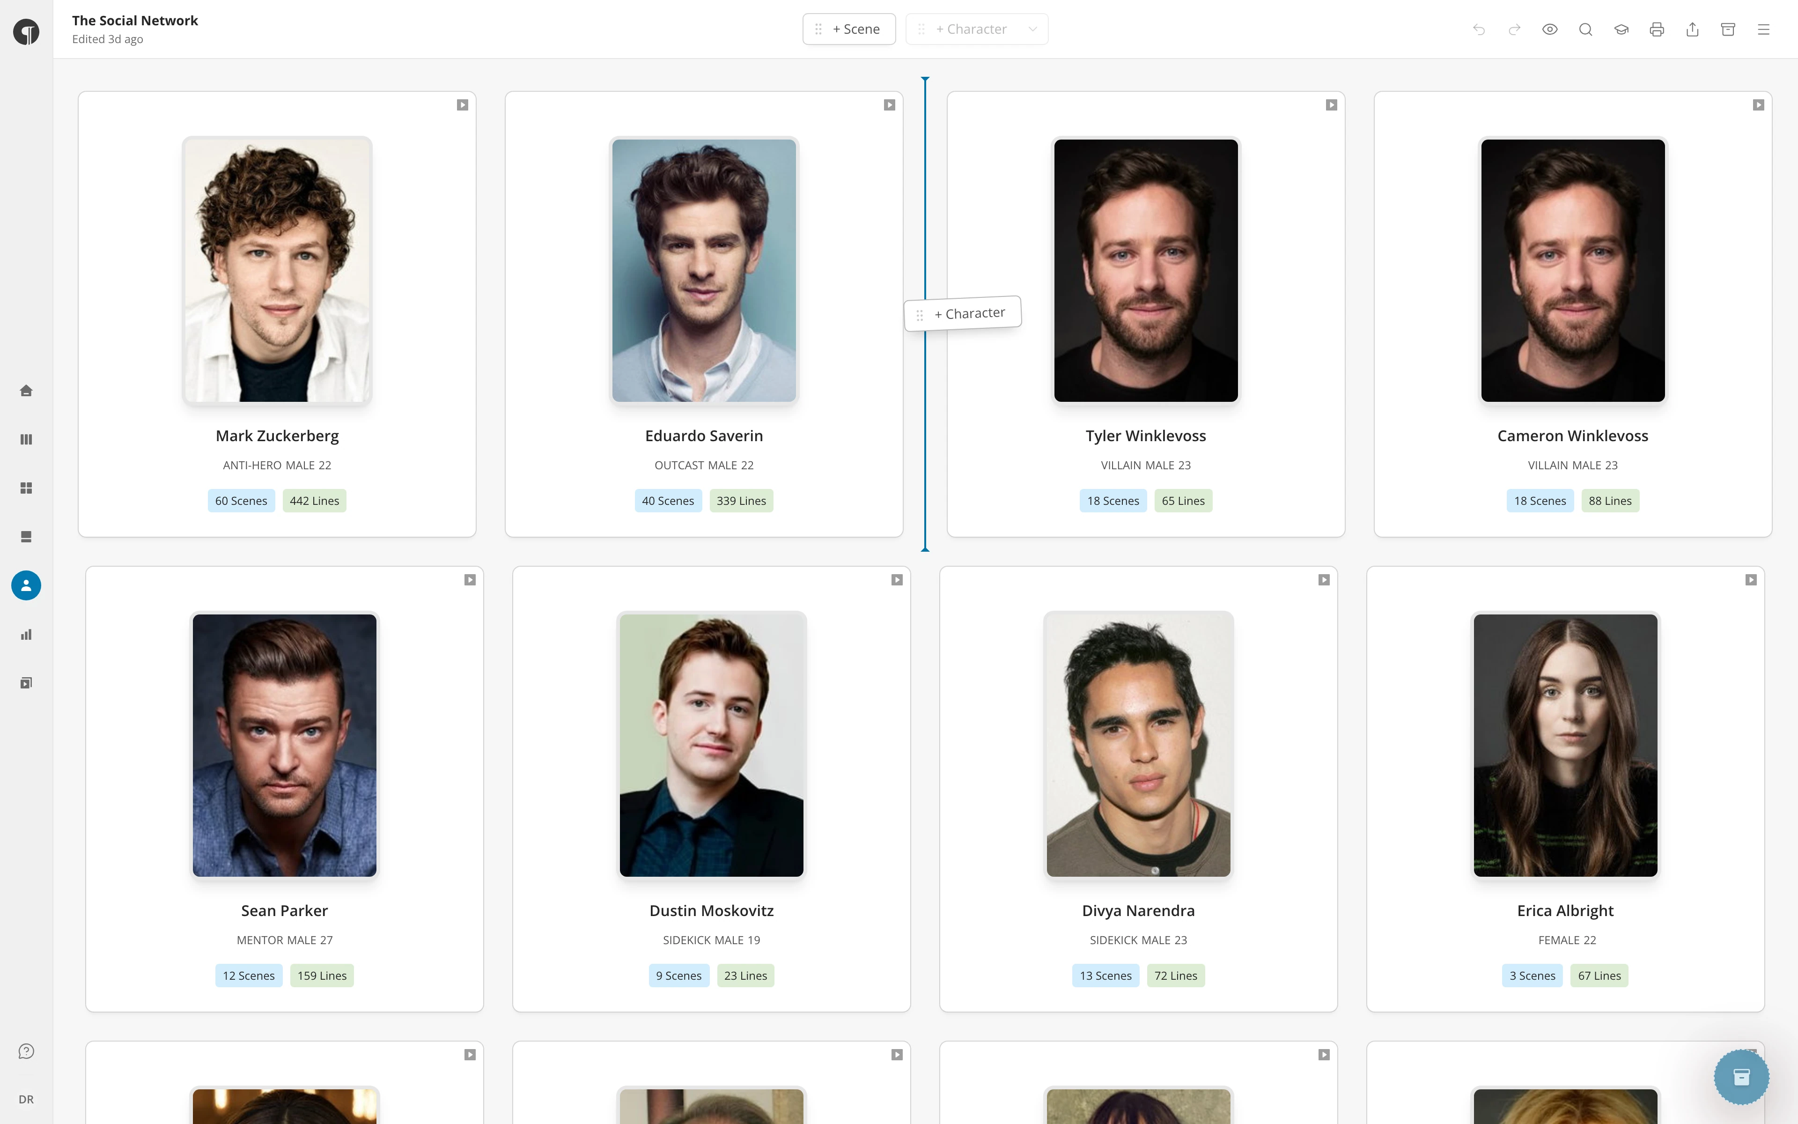Click the StudioBinder logo icon
The image size is (1798, 1124).
tap(26, 32)
